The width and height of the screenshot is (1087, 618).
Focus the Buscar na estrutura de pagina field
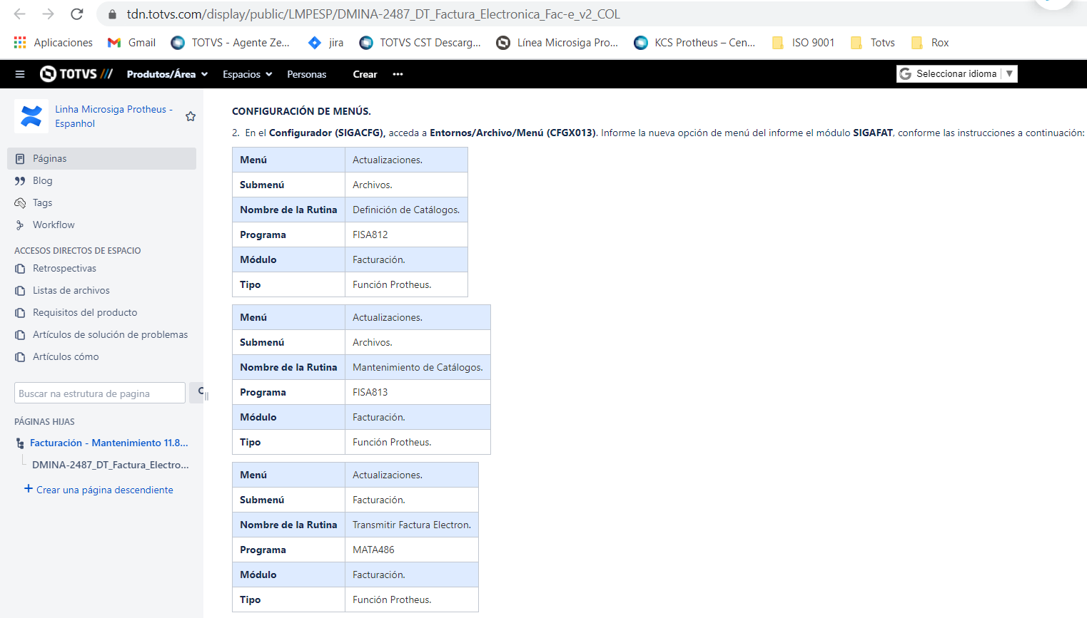pos(100,393)
